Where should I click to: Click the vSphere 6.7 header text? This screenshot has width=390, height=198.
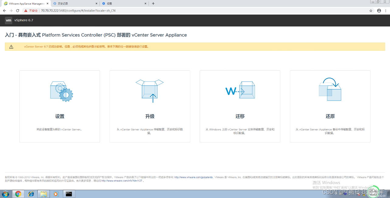(24, 20)
